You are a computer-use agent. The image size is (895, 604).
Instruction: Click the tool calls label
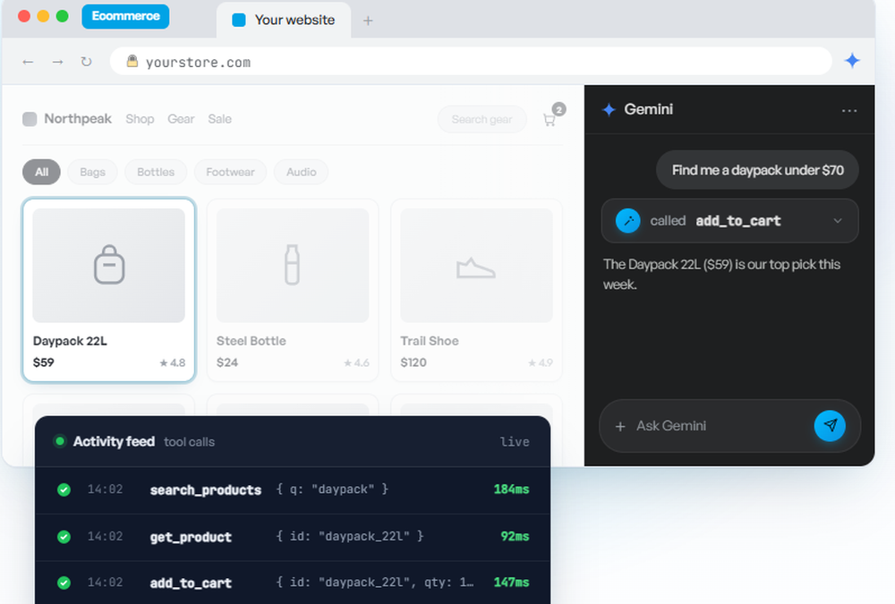click(189, 442)
